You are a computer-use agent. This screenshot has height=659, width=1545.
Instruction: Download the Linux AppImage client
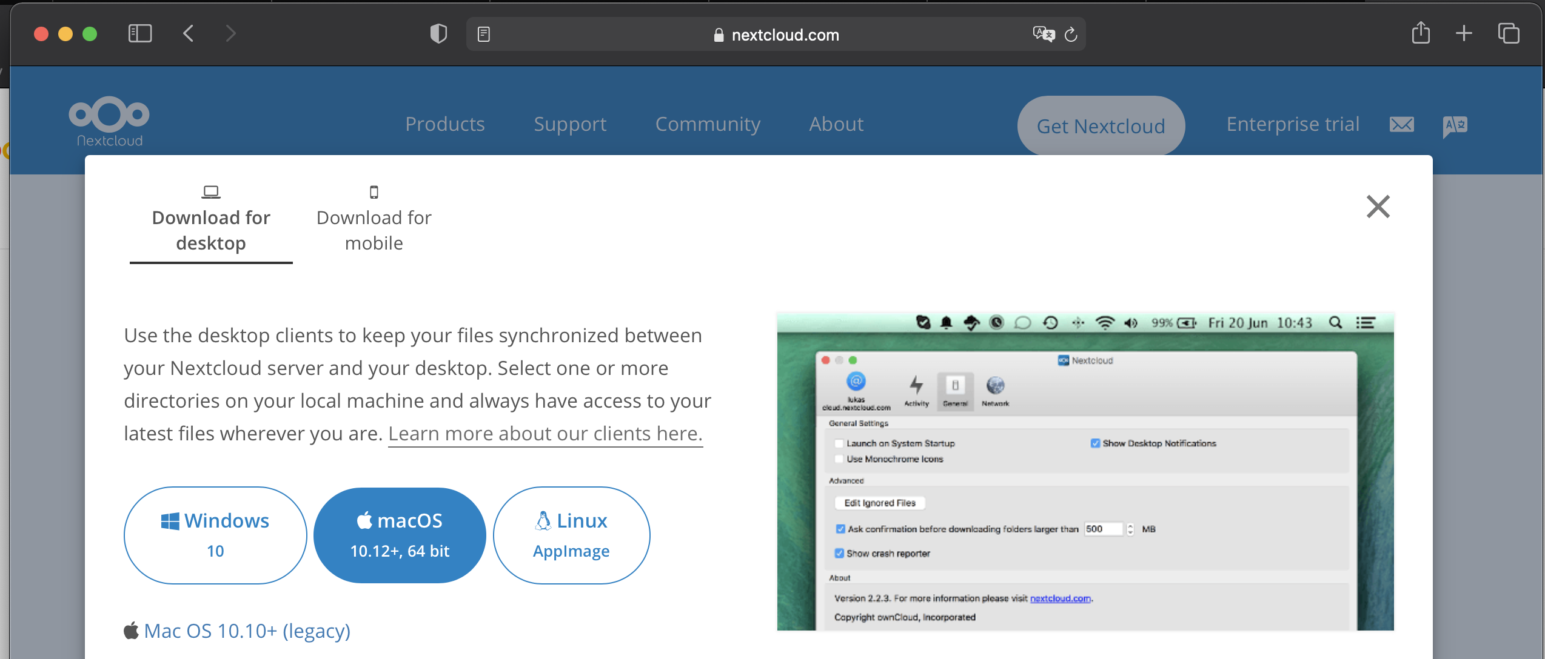pyautogui.click(x=571, y=535)
